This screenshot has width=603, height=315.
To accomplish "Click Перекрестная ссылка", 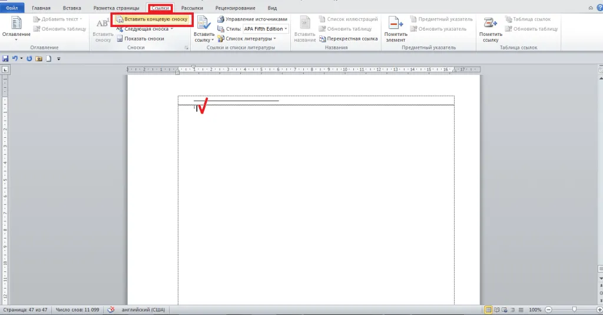I will [349, 38].
